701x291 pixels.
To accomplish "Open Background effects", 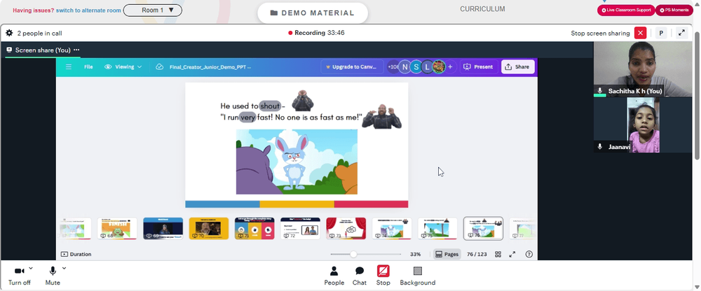I will pyautogui.click(x=418, y=276).
